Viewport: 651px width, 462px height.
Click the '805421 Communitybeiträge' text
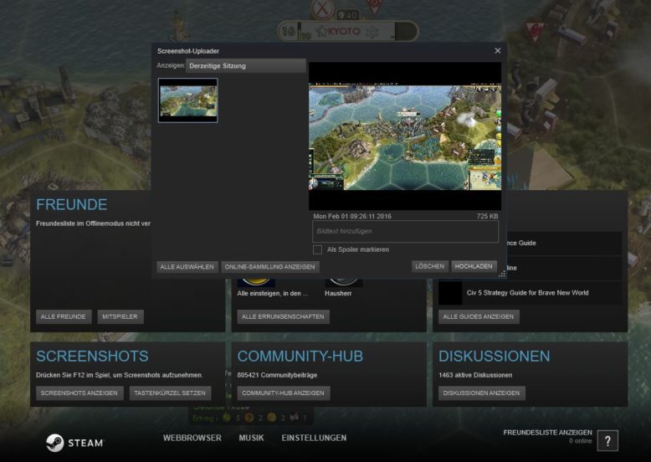pyautogui.click(x=277, y=375)
